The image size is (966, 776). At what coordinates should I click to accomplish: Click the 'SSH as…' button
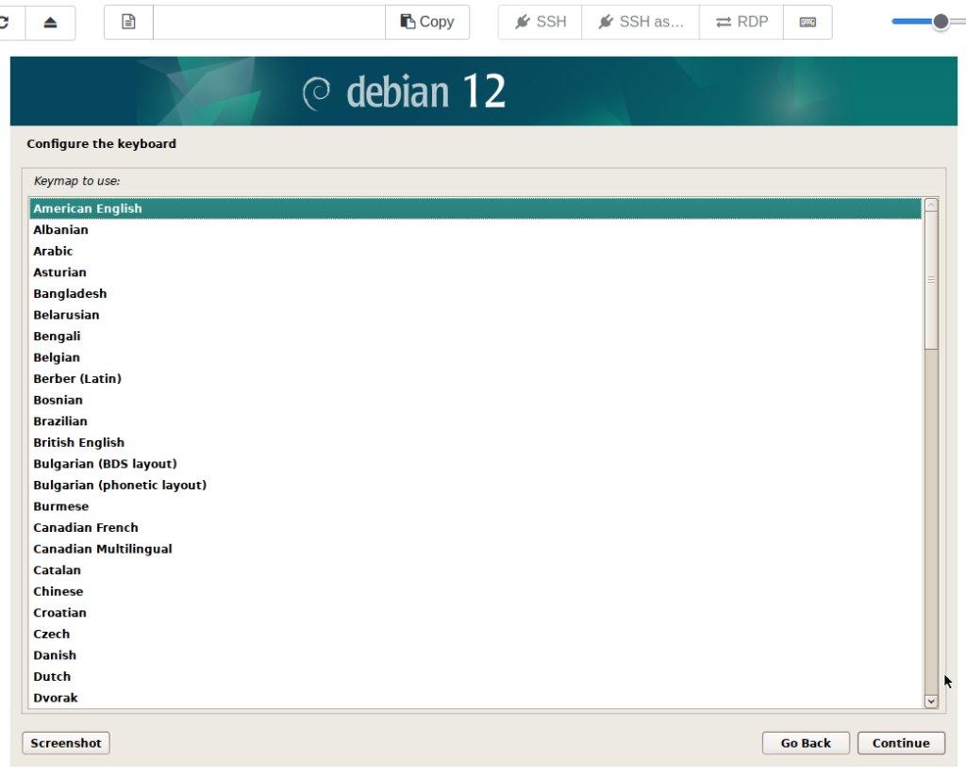click(x=641, y=22)
